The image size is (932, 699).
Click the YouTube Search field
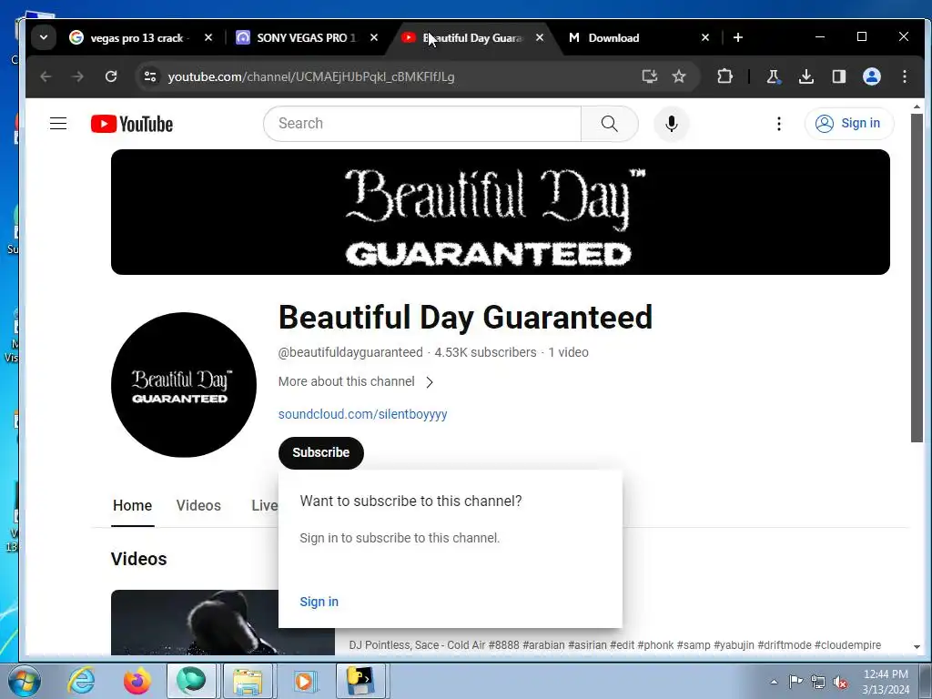(x=422, y=124)
